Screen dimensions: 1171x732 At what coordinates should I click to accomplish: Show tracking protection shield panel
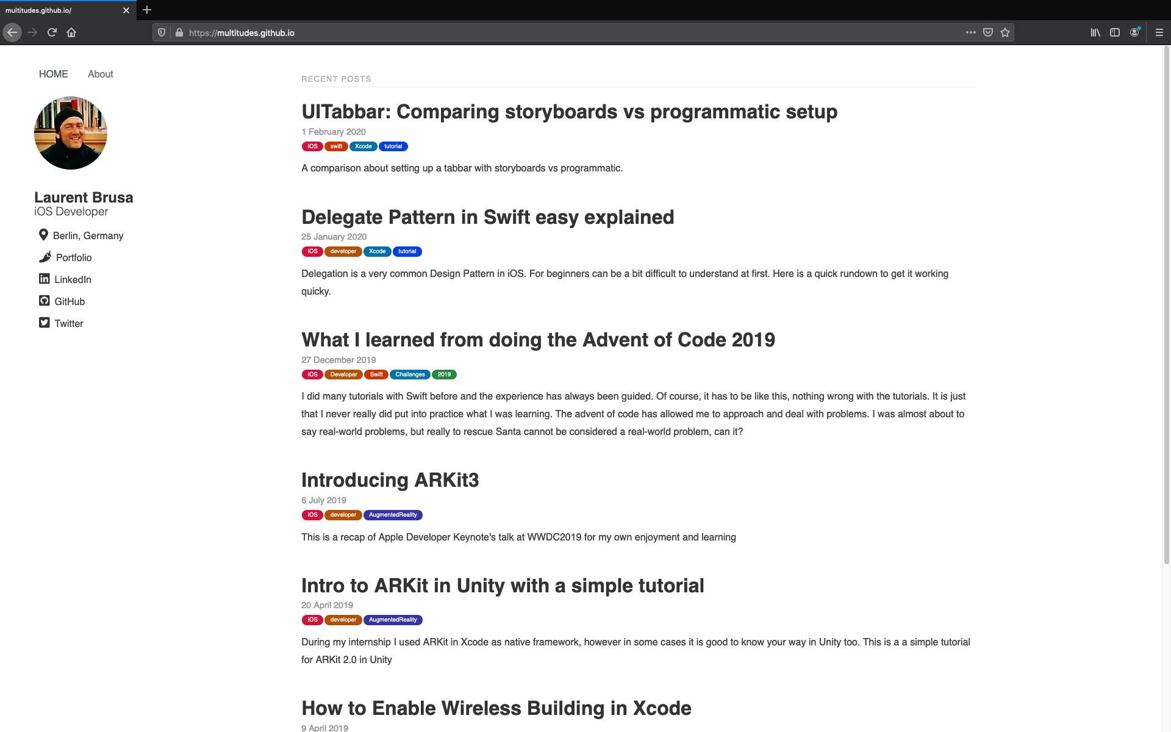(162, 32)
